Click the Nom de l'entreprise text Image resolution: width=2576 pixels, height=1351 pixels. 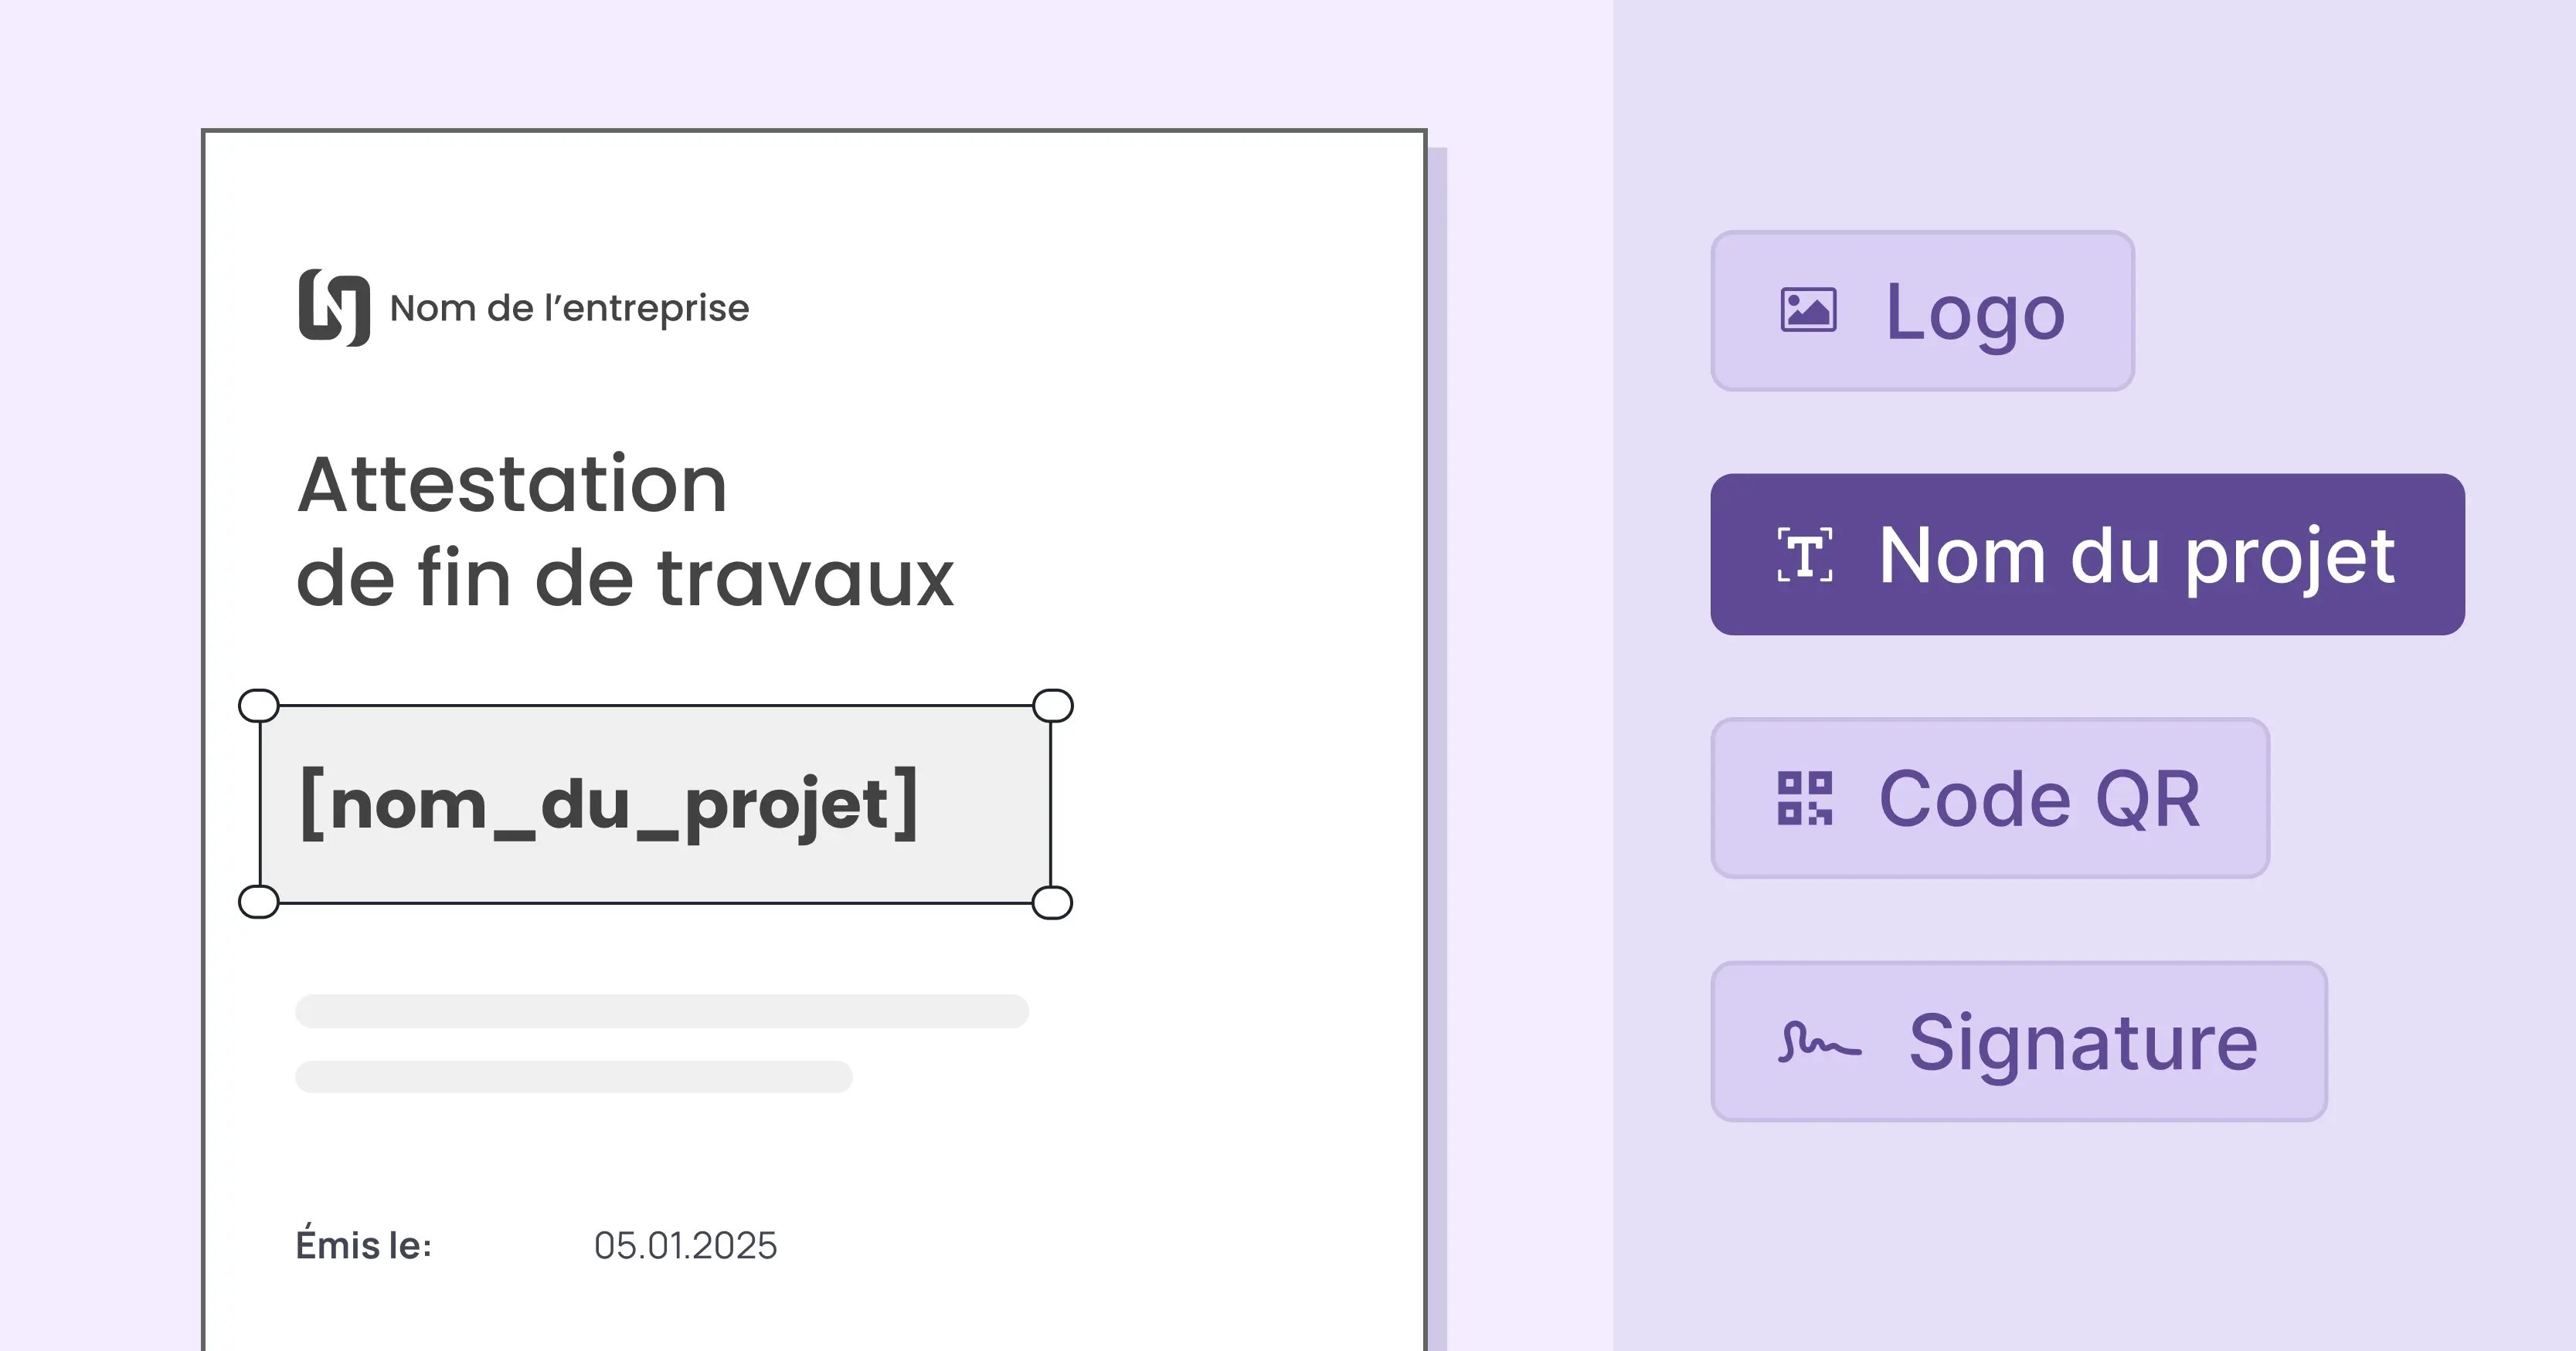pyautogui.click(x=569, y=308)
